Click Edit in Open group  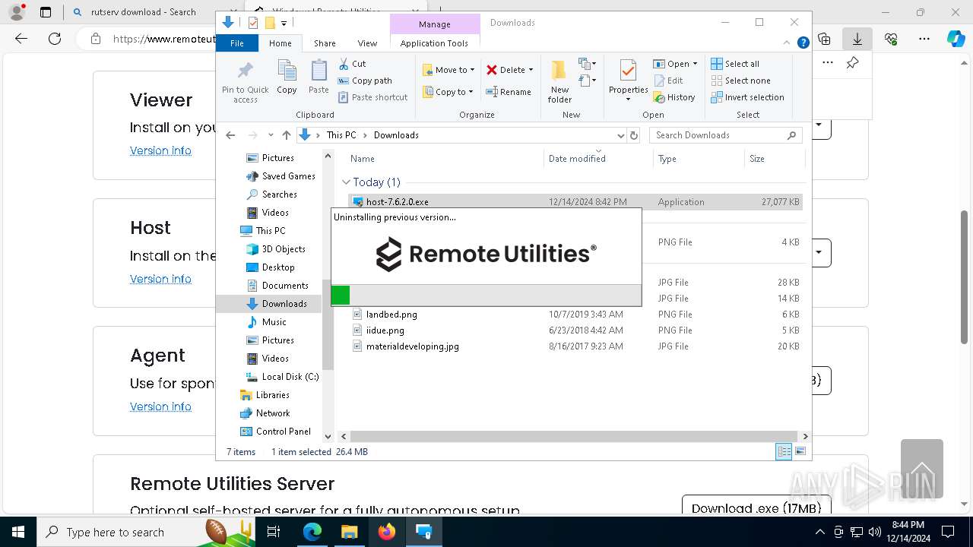[668, 81]
